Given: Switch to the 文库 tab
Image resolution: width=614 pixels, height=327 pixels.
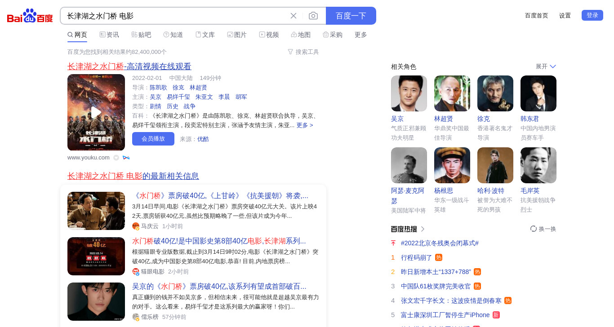Looking at the screenshot, I should (205, 35).
